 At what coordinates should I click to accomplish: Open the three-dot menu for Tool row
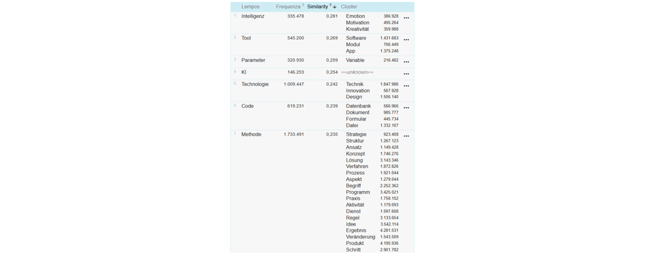(406, 40)
